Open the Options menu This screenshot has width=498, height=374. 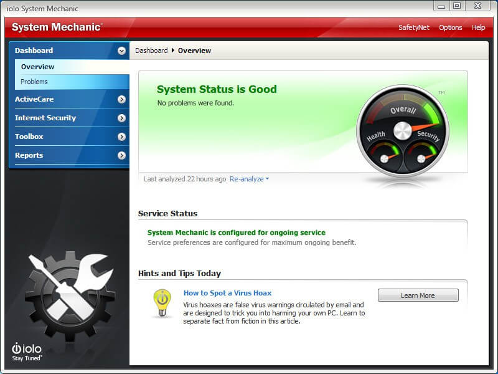coord(450,27)
